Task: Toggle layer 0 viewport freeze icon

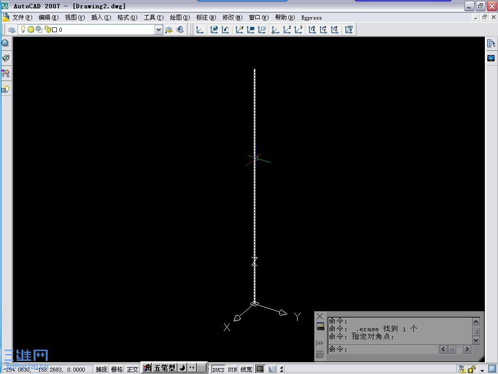Action: point(39,30)
